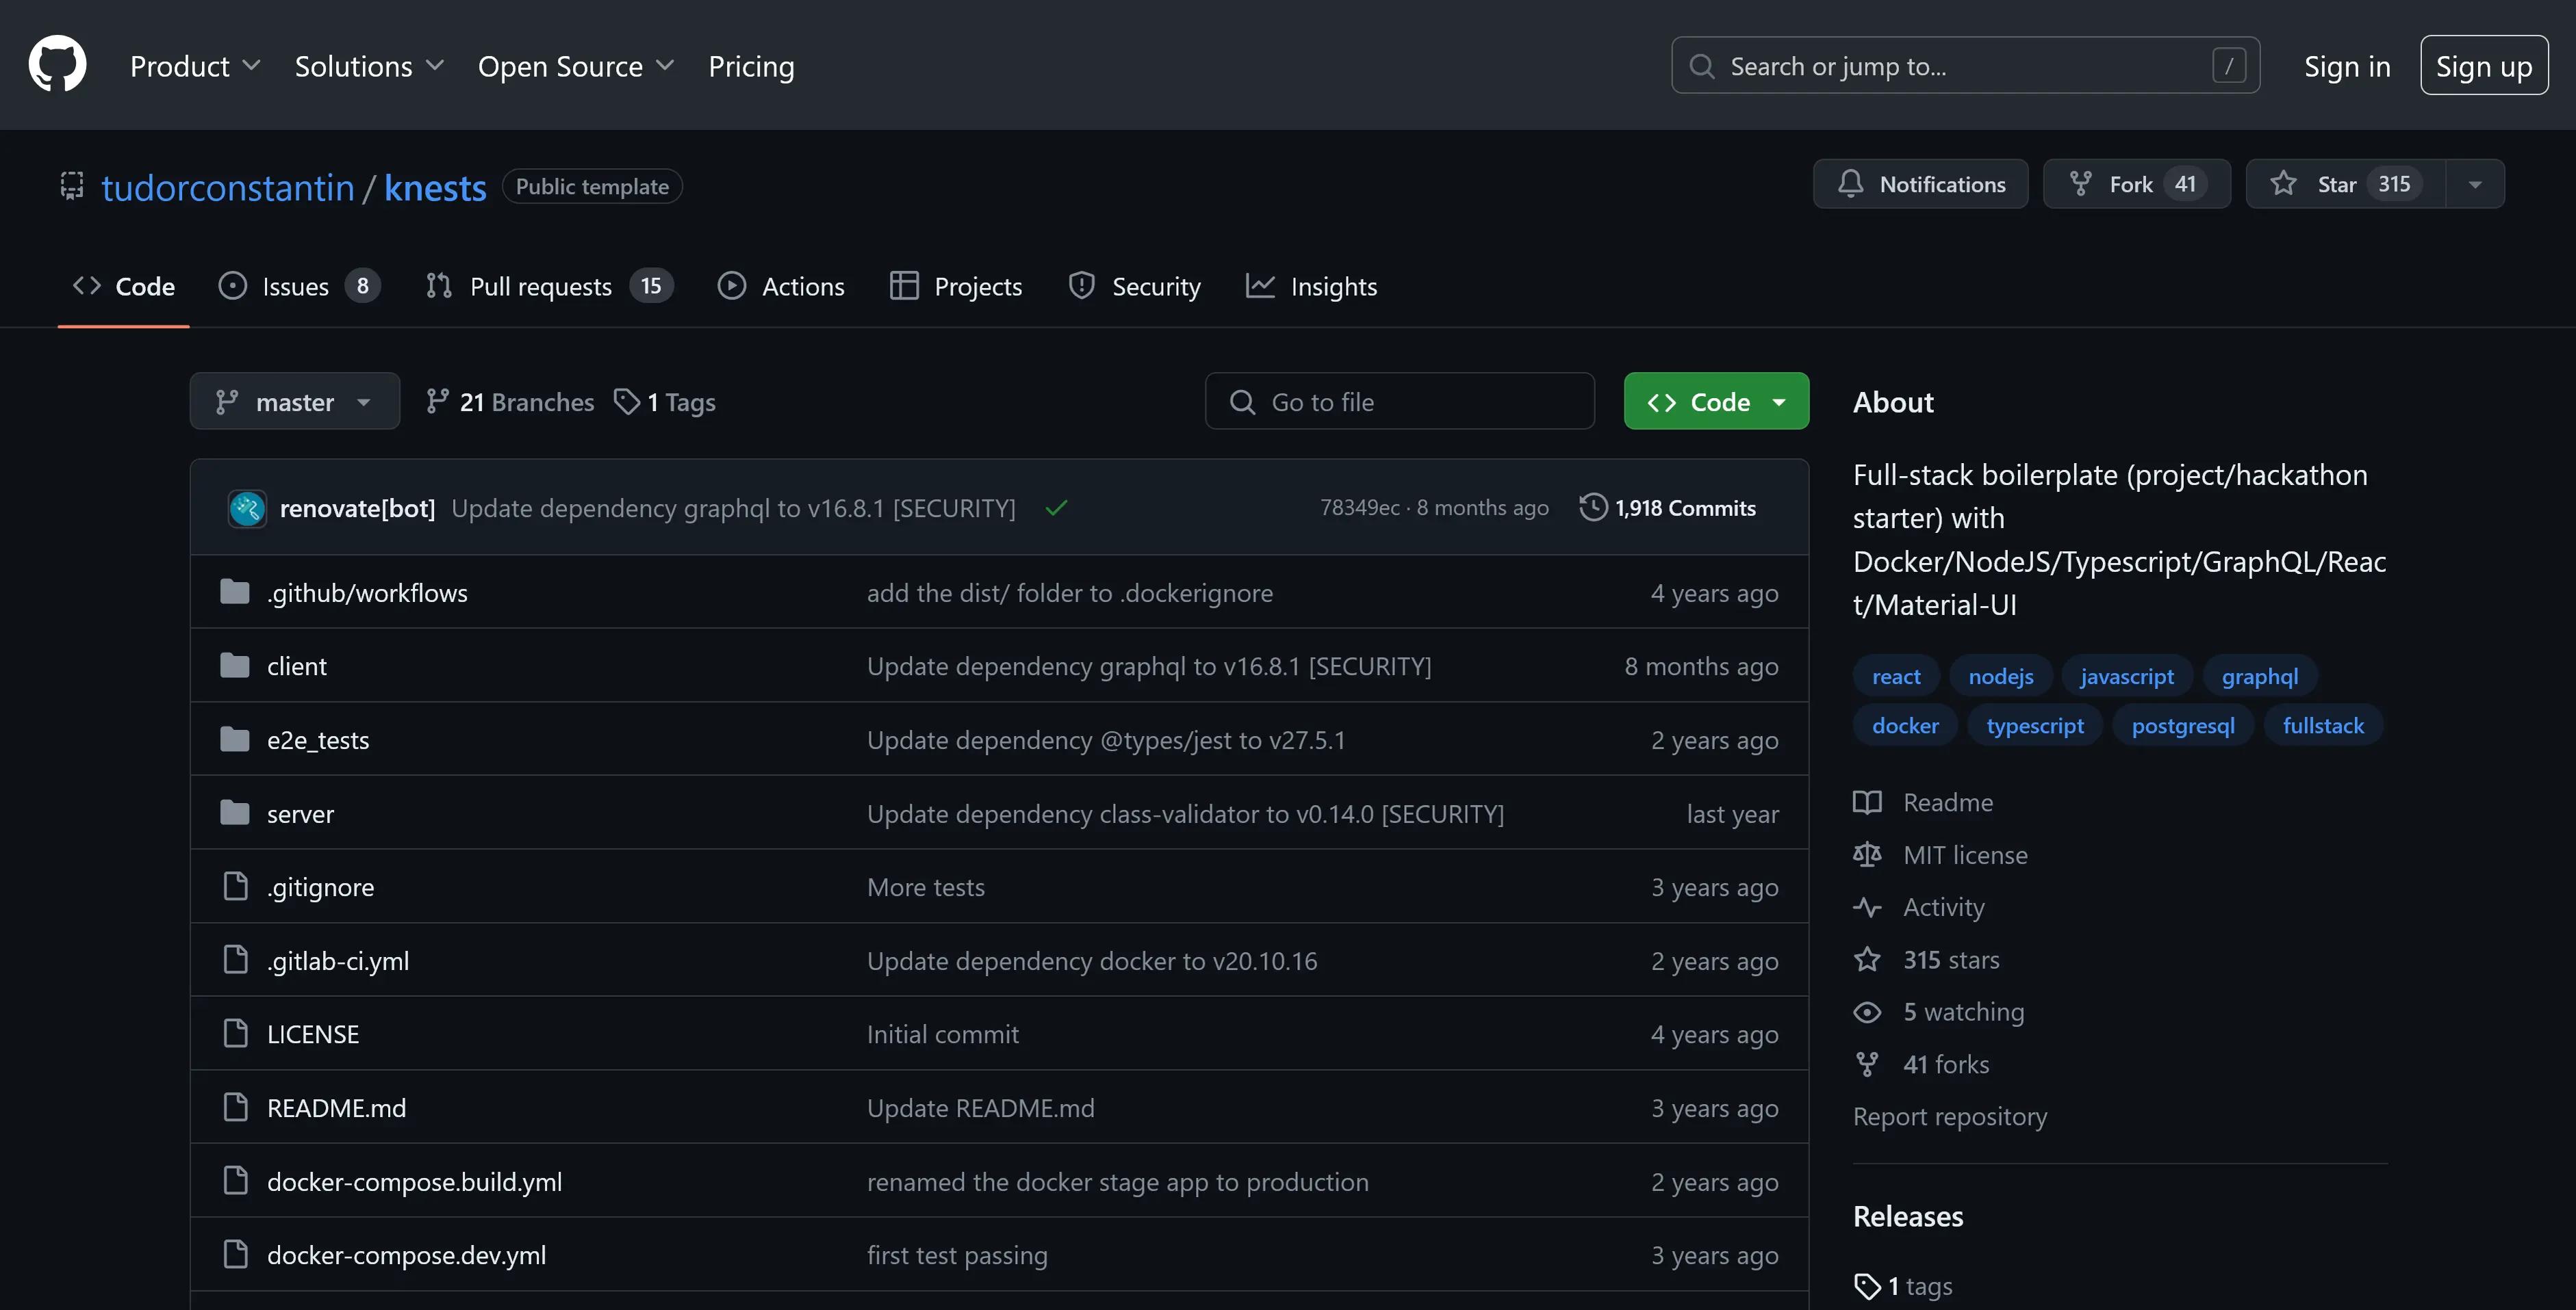Screen dimensions: 2576x1310
Task: Click the Report repository link
Action: tap(1949, 1116)
